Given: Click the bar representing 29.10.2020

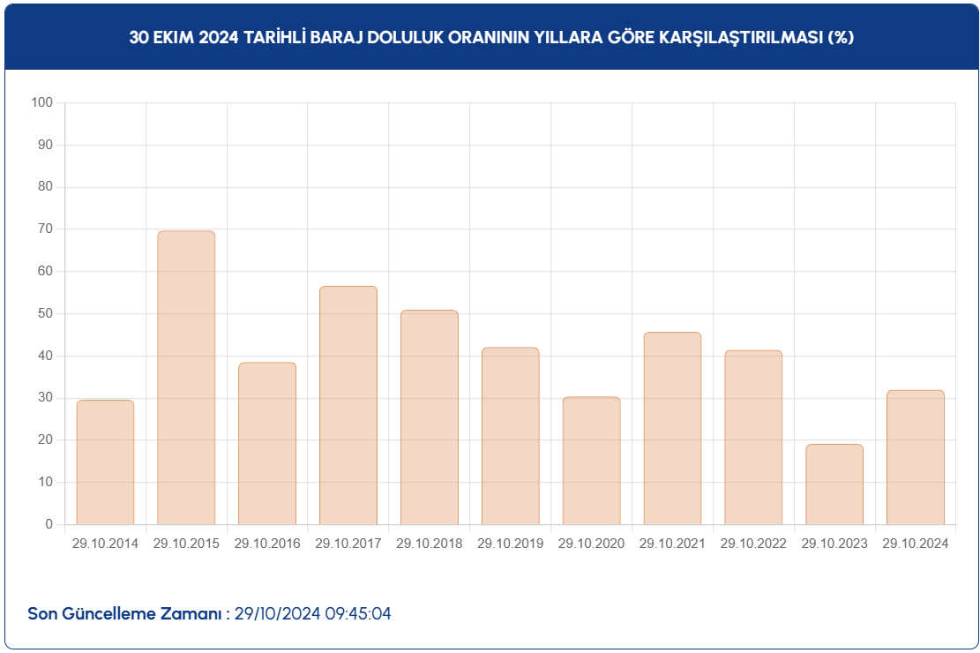Looking at the screenshot, I should pyautogui.click(x=591, y=461).
